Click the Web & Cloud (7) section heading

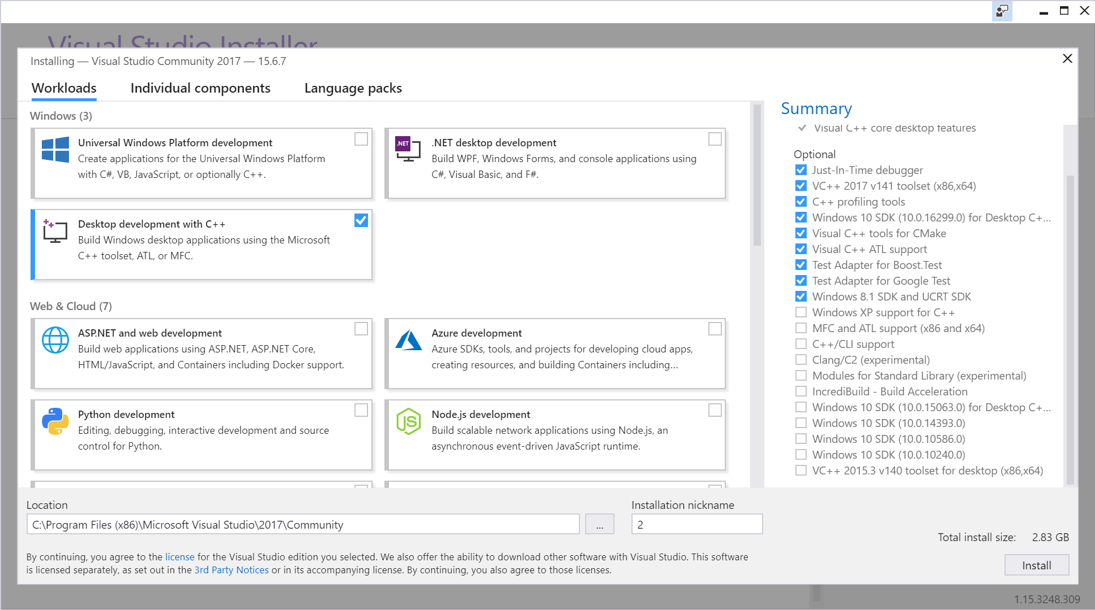click(x=71, y=306)
